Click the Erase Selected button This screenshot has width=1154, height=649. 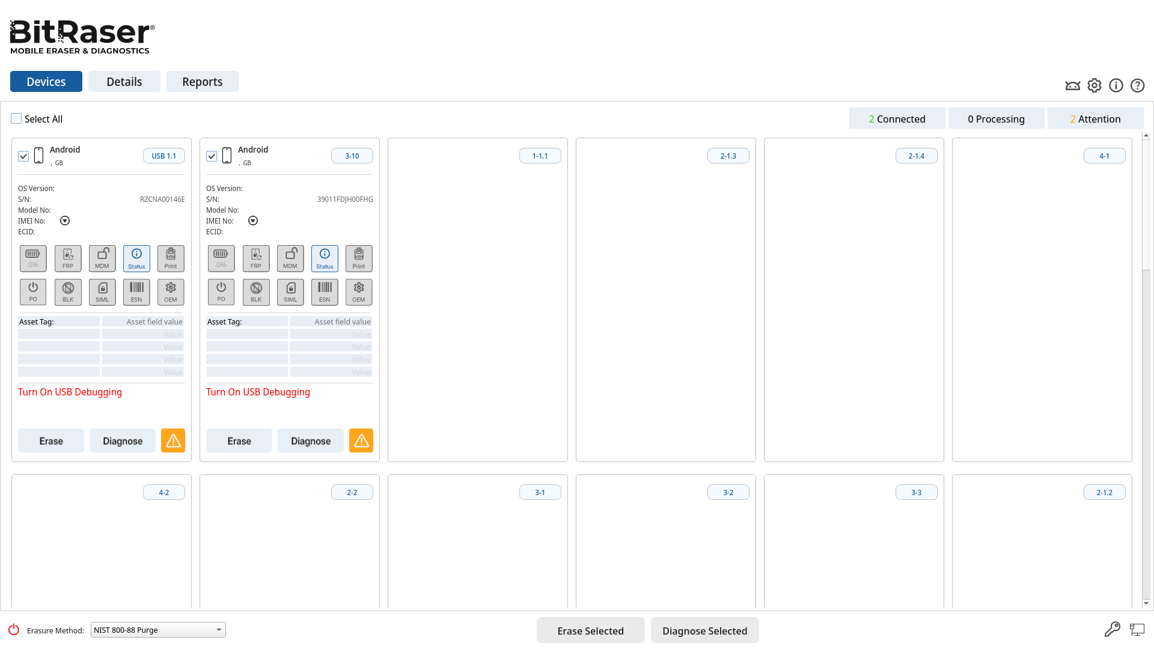591,630
